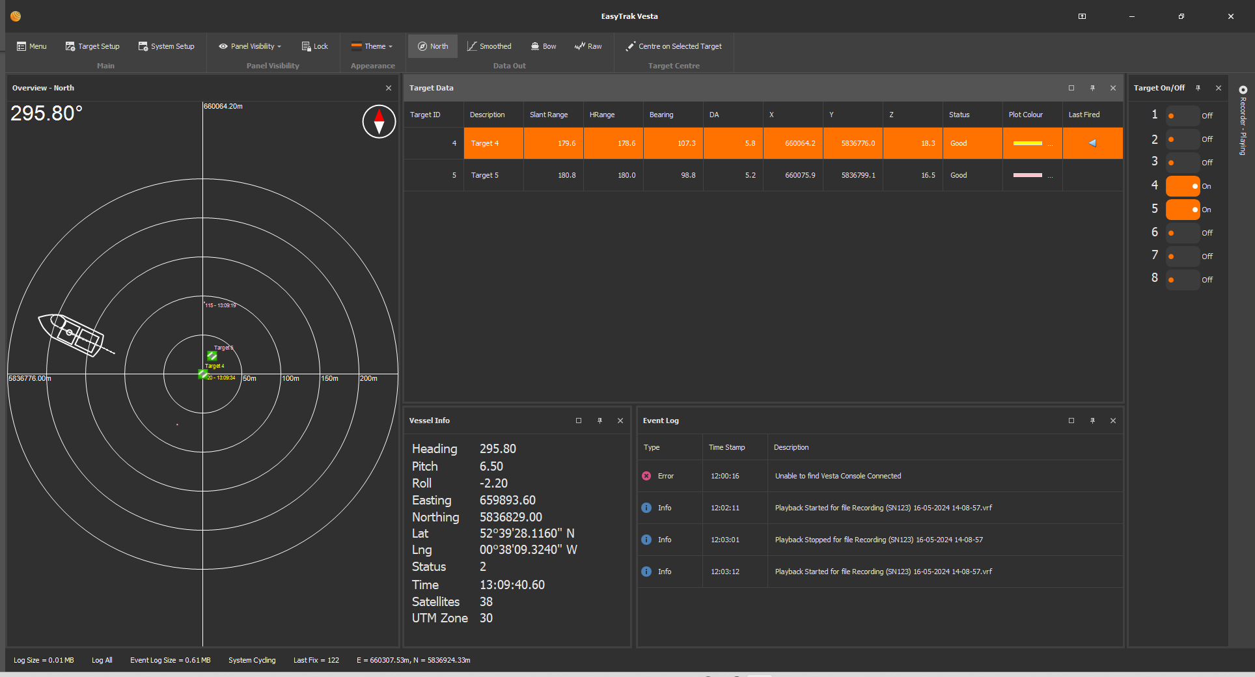The width and height of the screenshot is (1255, 677).
Task: Click Centre on Selected Target
Action: tap(674, 46)
